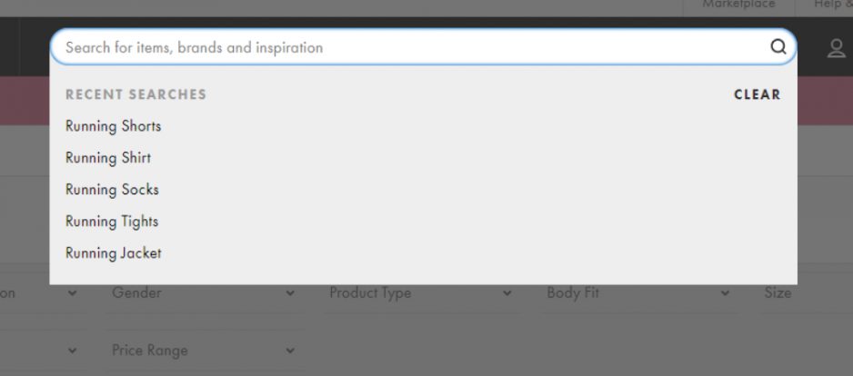Expand the Price Range dropdown
The height and width of the screenshot is (376, 853).
point(202,351)
